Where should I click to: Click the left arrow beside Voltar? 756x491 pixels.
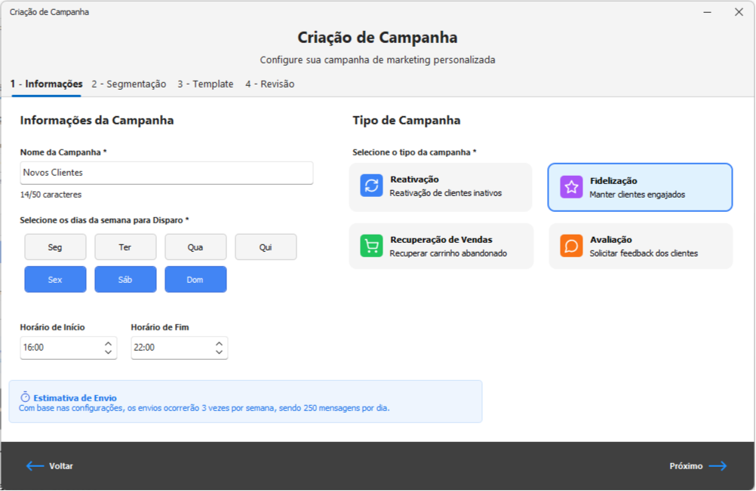click(35, 466)
